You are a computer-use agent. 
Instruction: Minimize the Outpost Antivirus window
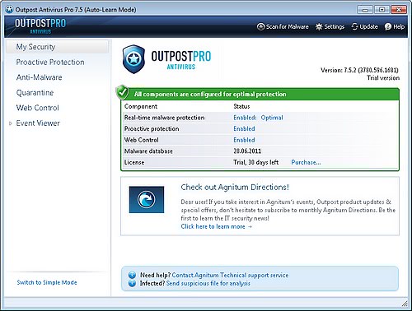(365, 10)
